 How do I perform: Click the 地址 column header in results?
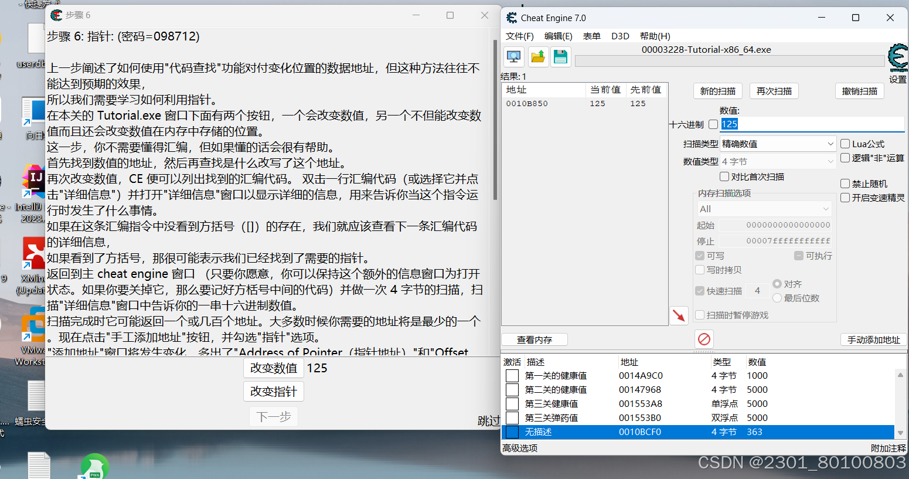[x=544, y=90]
